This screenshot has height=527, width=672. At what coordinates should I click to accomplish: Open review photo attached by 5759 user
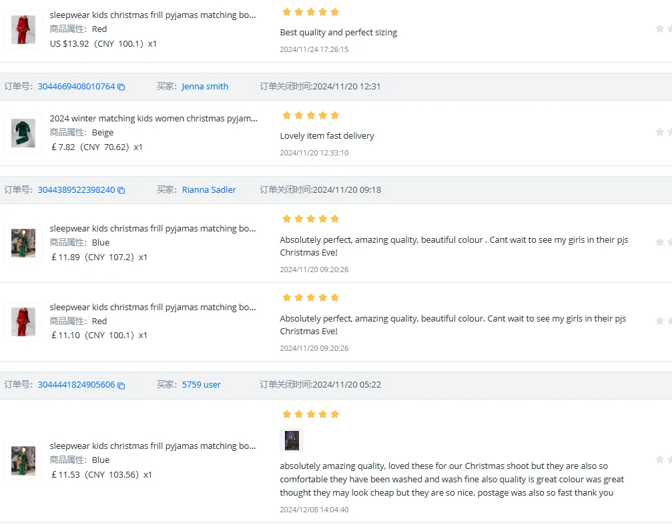[292, 440]
